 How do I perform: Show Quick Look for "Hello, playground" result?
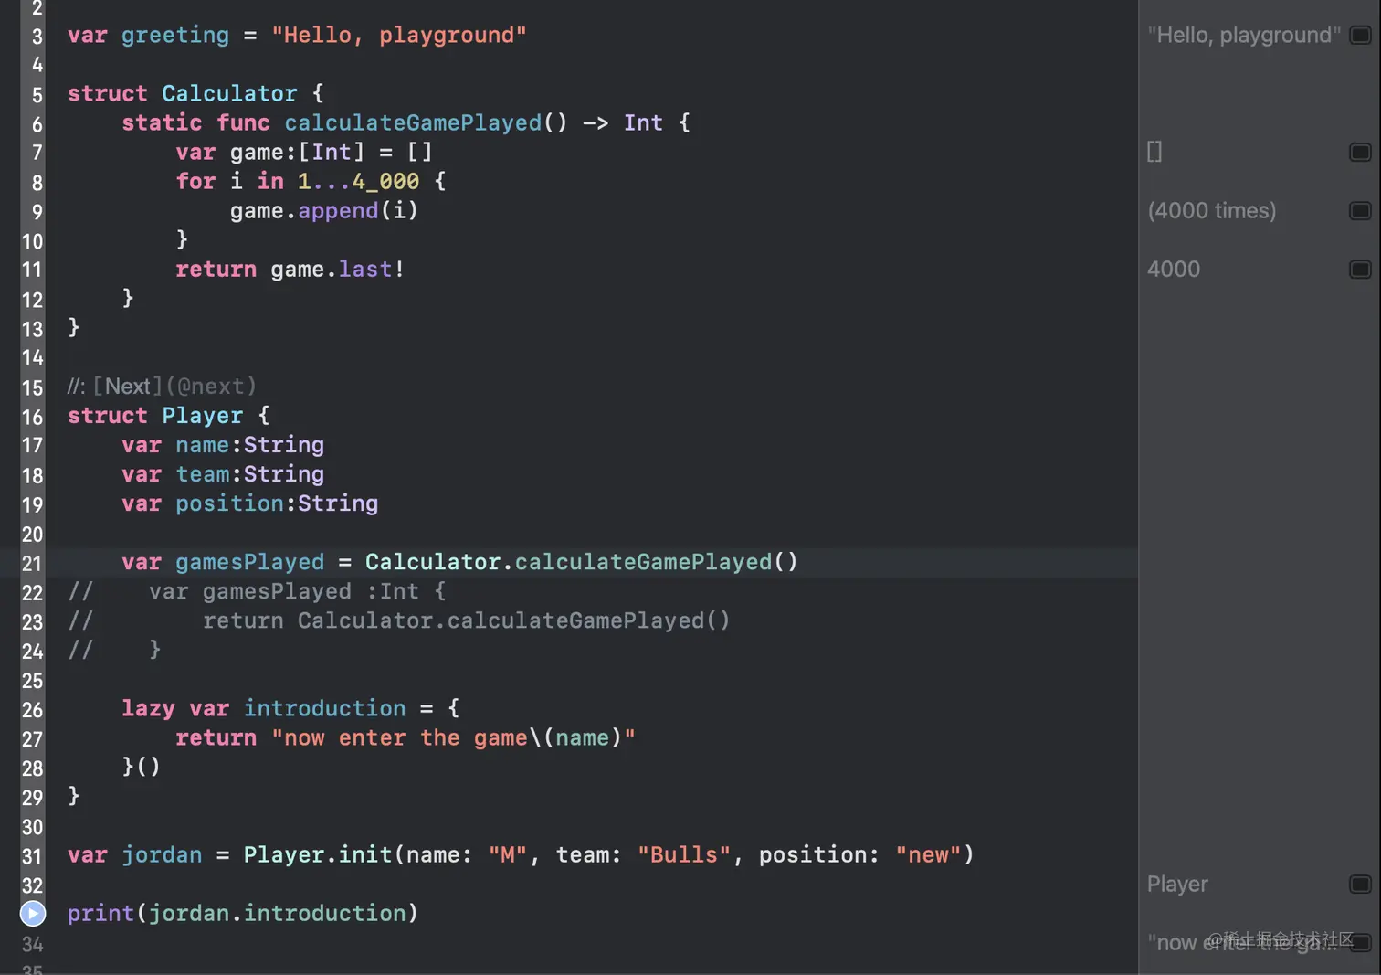pyautogui.click(x=1360, y=35)
